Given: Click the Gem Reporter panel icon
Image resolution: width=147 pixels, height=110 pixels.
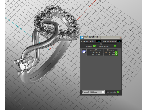Looking at the screenshot, I should 82,38.
